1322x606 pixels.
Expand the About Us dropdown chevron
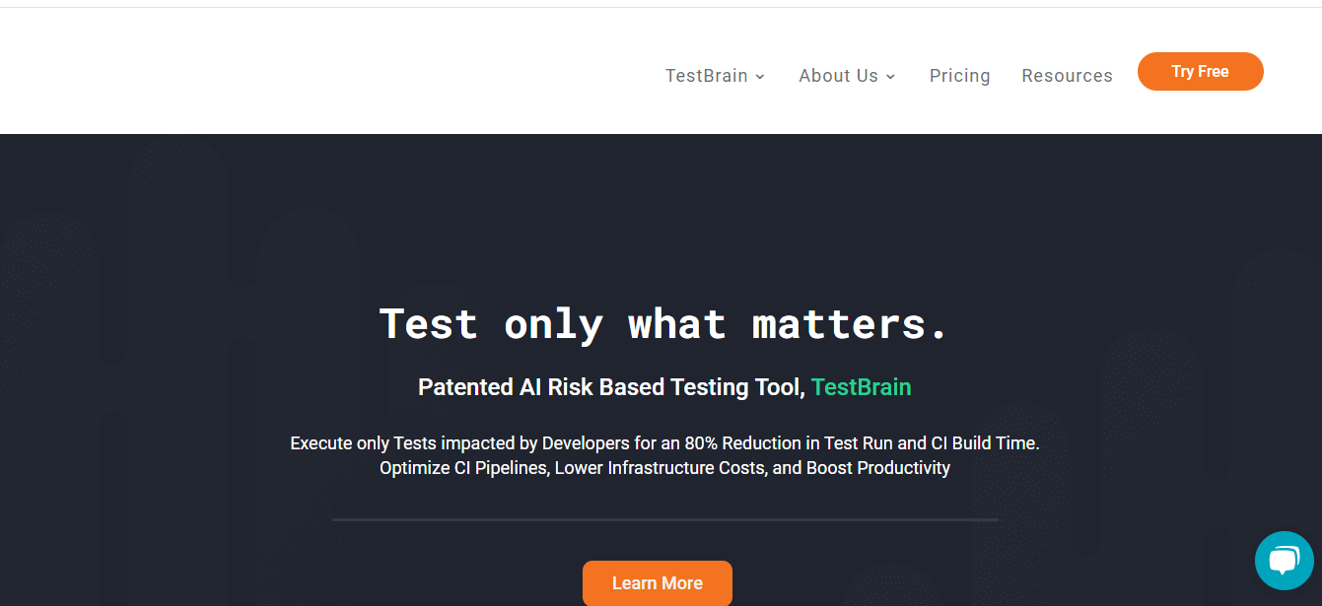pos(890,77)
